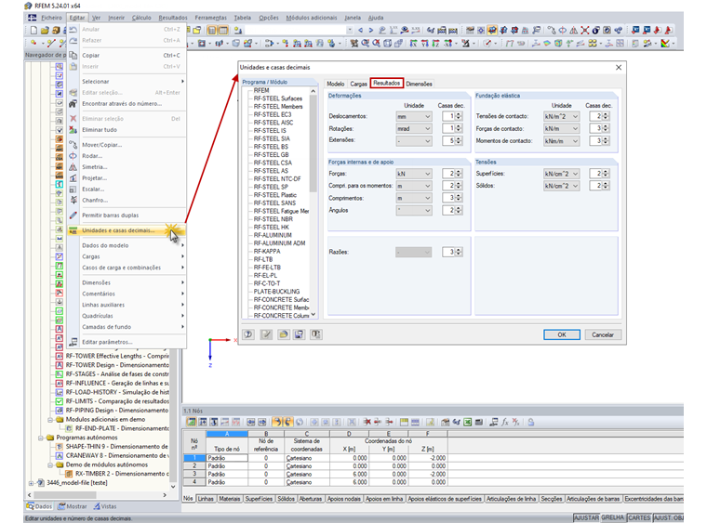Screen dimensions: 707x523
Task: Open the Linhas table tab
Action: [x=206, y=499]
